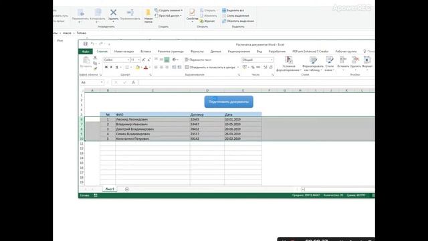Add a new sheet with plus icon
The image size is (428, 241).
pyautogui.click(x=127, y=189)
